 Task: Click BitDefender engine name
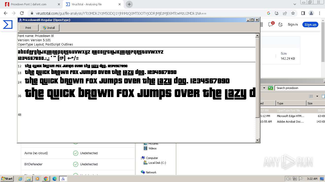[33, 164]
